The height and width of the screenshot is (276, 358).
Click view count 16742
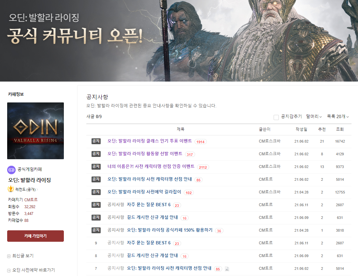340,141
